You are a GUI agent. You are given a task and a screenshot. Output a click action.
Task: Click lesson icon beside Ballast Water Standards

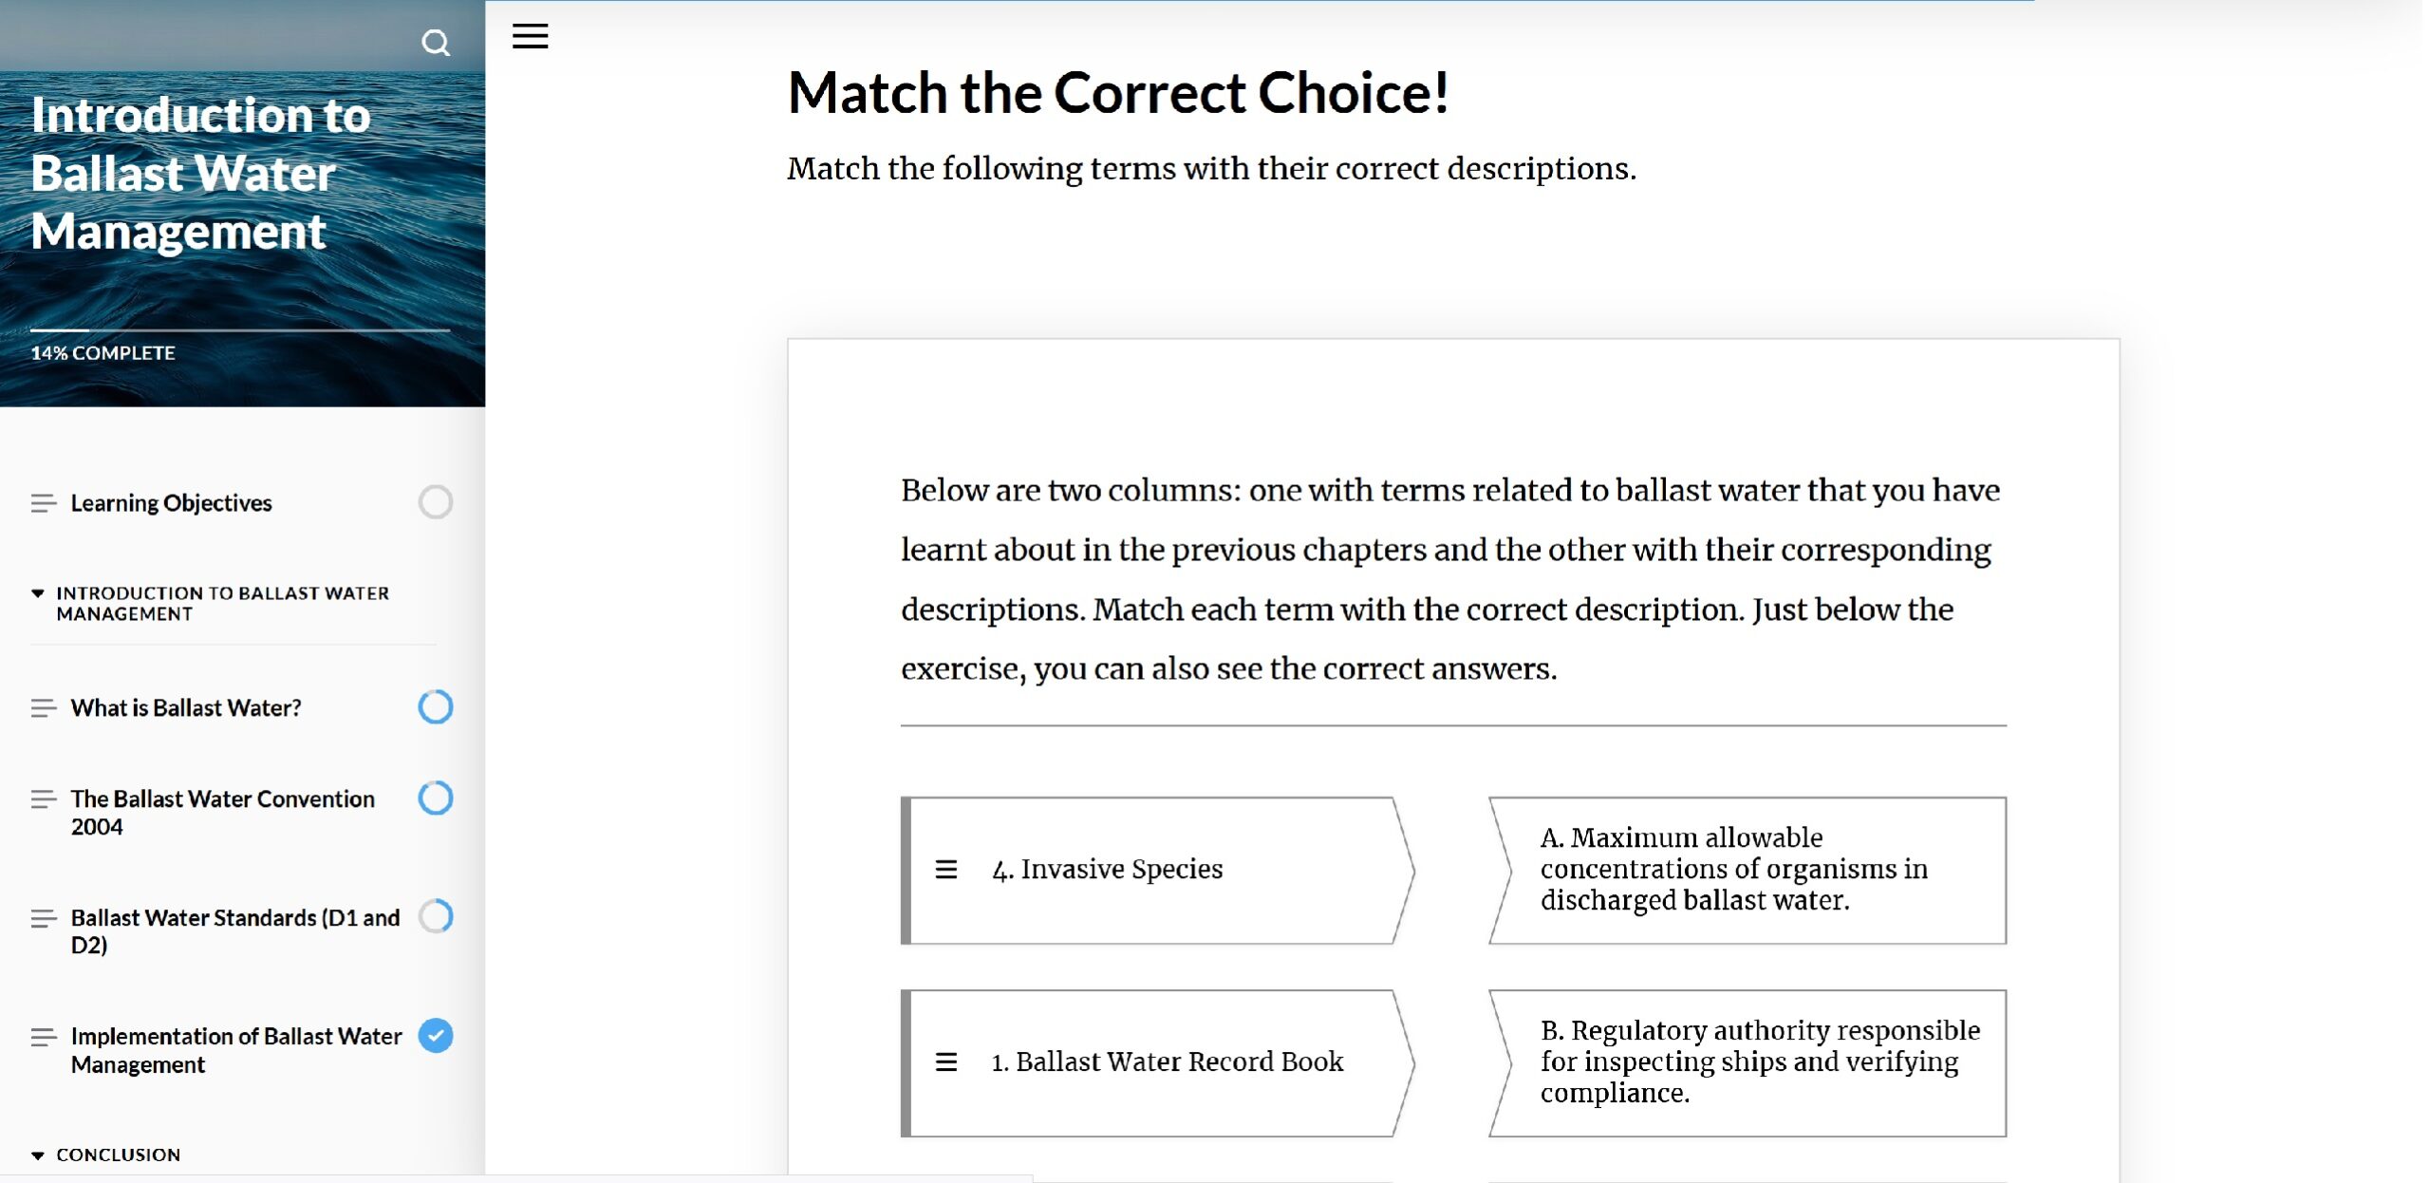(x=43, y=918)
